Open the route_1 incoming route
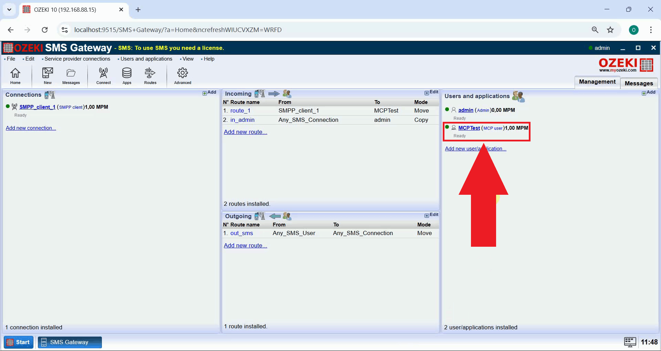 (240, 110)
